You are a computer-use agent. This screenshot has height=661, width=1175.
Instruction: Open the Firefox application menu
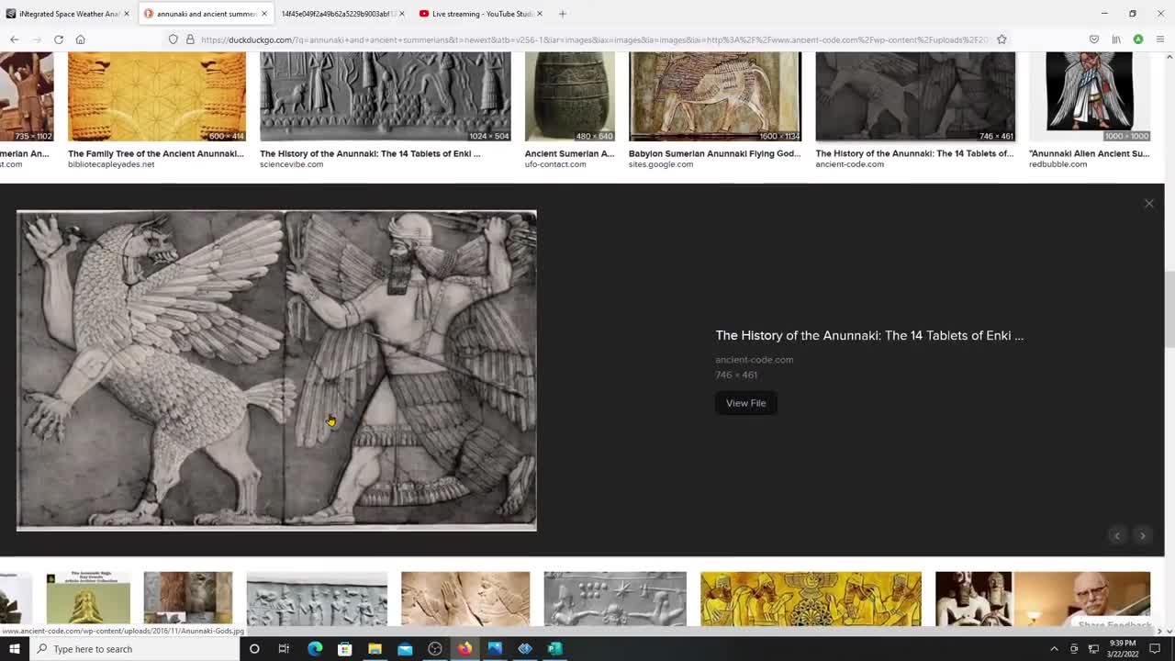pyautogui.click(x=1160, y=39)
